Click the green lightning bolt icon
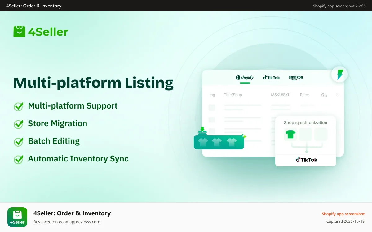 click(x=339, y=75)
